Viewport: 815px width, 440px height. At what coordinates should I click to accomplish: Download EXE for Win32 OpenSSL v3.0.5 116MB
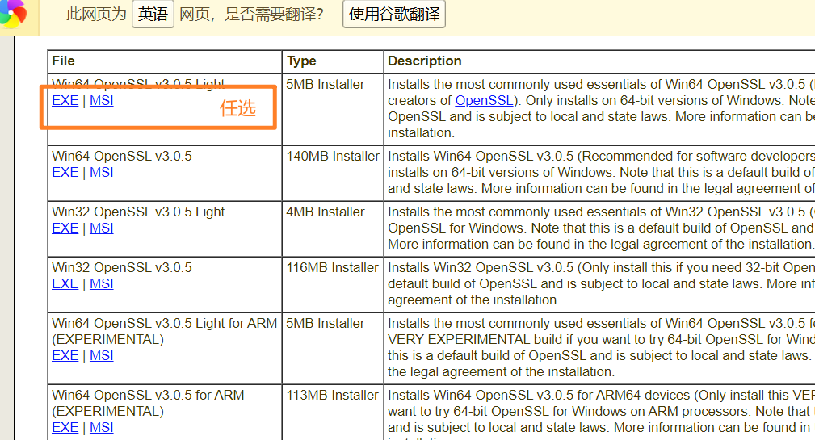point(65,283)
